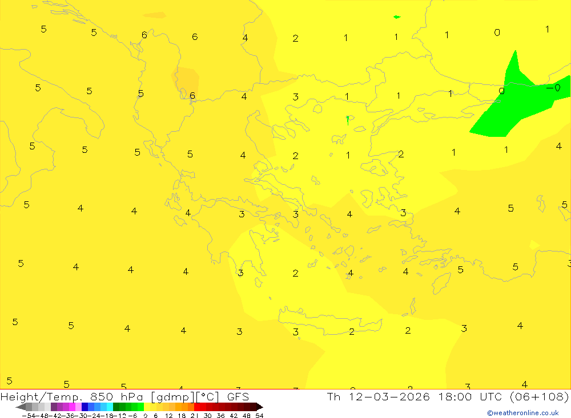Screen dimensions: 571x418
Task: Pick the darkest green legend swatch
Action: 116,407
